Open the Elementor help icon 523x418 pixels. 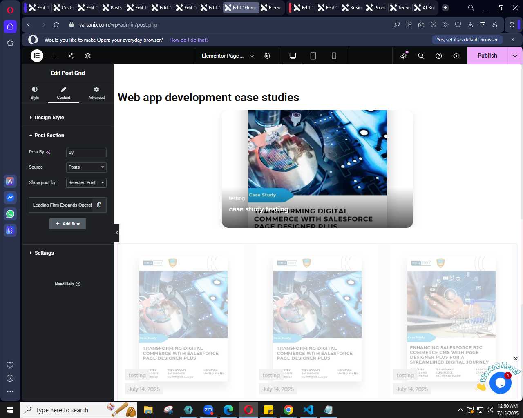(x=439, y=56)
